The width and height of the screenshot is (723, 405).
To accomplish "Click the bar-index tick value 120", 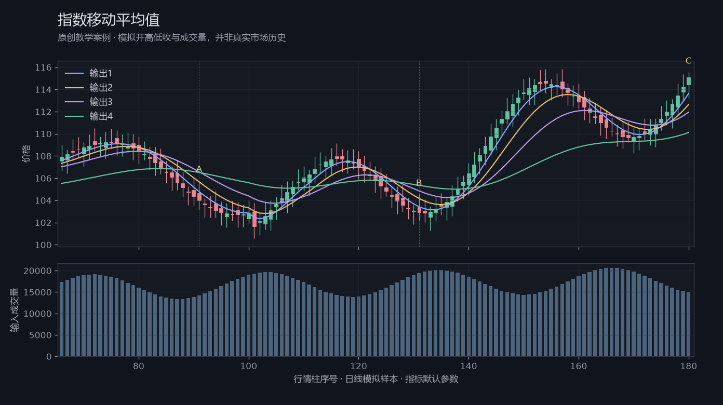I will click(358, 366).
